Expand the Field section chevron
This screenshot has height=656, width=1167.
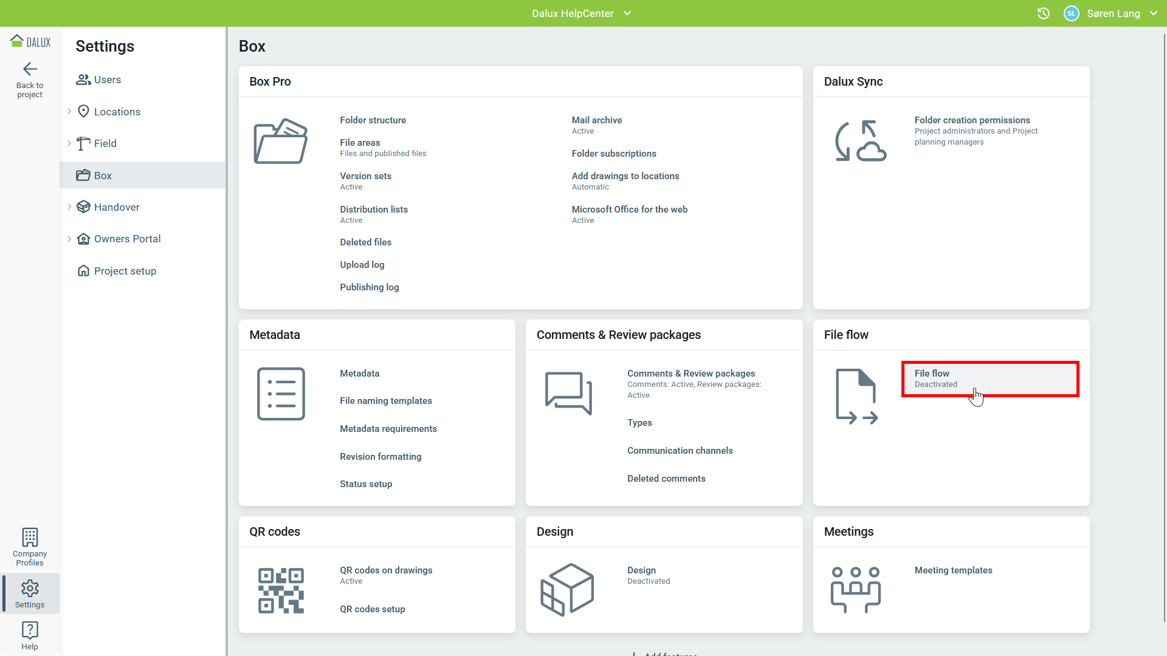[x=69, y=143]
